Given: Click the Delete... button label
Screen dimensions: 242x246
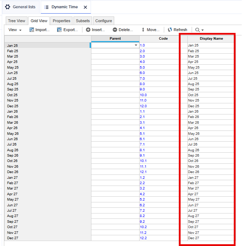Looking at the screenshot, I should point(126,30).
